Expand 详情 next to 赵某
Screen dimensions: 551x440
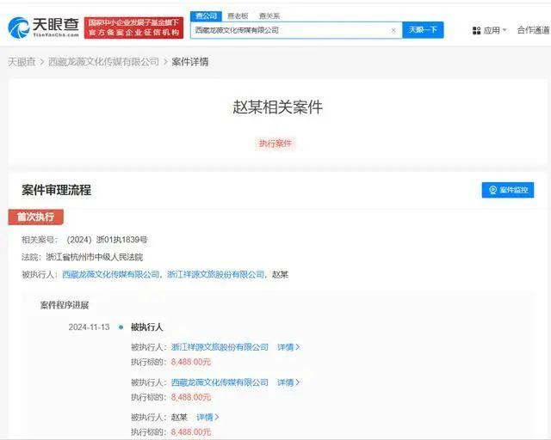point(207,417)
